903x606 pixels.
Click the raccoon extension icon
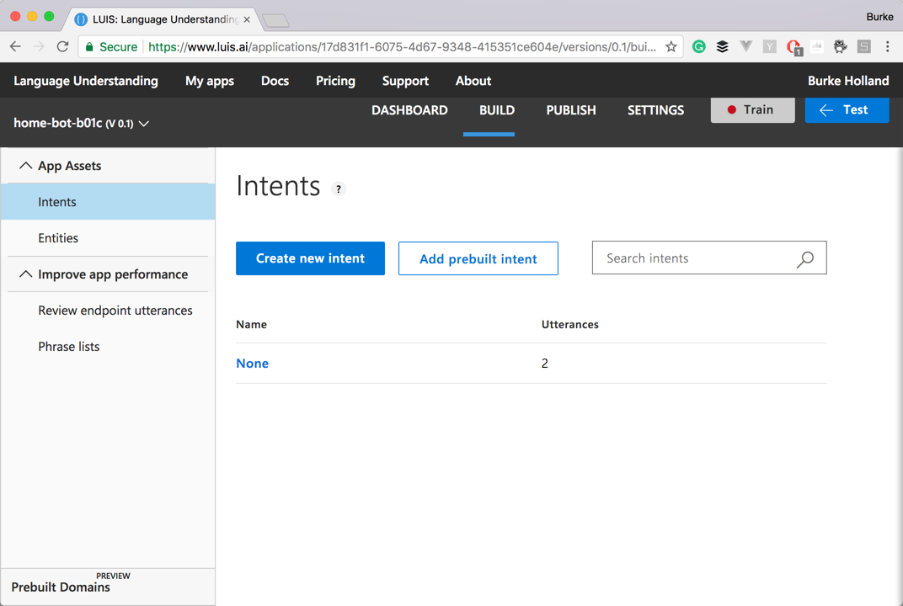click(840, 47)
